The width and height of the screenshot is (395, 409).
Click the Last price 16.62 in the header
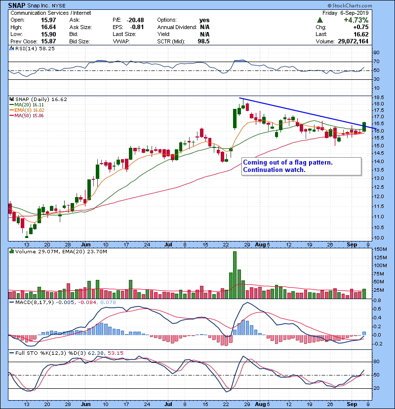click(x=361, y=34)
